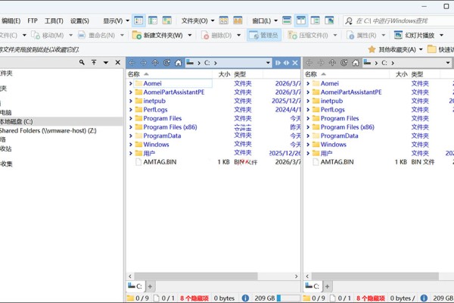Open the dropdown arrow beside 幻灯片播放
454x303 pixels.
click(442, 36)
